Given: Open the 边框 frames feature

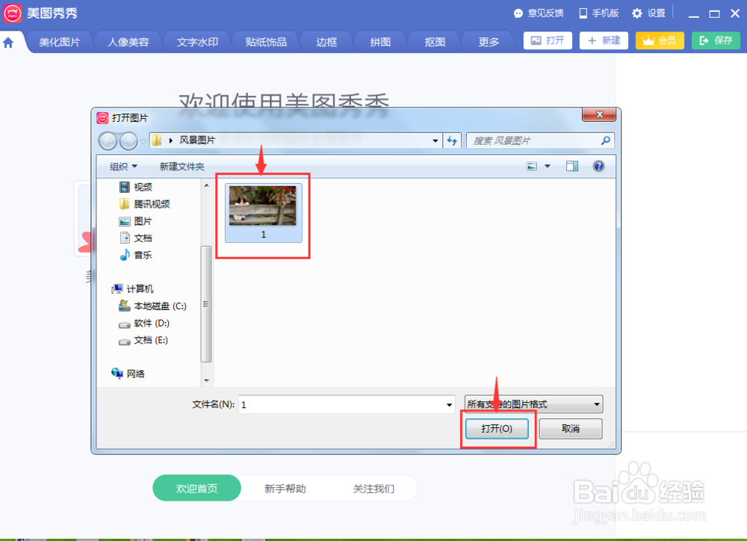Looking at the screenshot, I should [x=326, y=42].
